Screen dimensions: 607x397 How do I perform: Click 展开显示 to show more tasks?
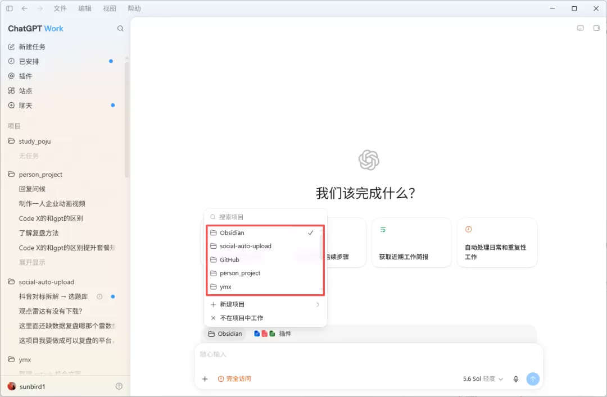pos(31,262)
